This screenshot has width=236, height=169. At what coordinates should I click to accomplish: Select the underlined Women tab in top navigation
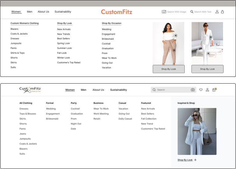[x=16, y=12]
